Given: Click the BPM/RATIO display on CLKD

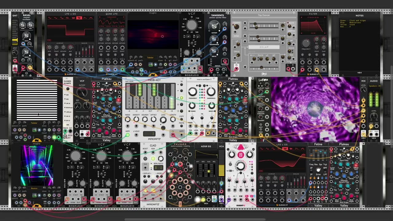Looking at the screenshot, I should pyautogui.click(x=158, y=168).
